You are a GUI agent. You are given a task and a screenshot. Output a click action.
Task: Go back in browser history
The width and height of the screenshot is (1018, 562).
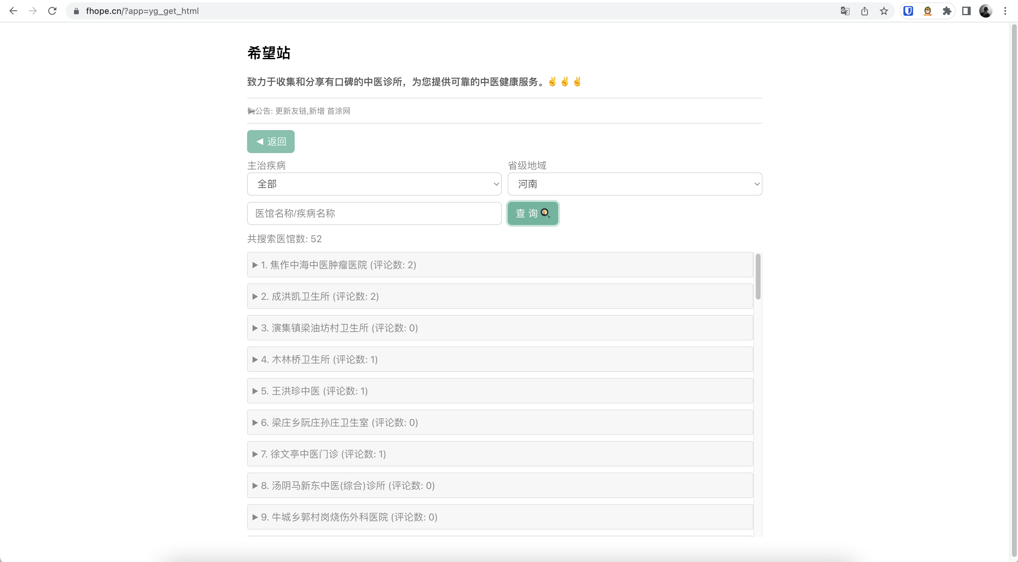pyautogui.click(x=13, y=11)
